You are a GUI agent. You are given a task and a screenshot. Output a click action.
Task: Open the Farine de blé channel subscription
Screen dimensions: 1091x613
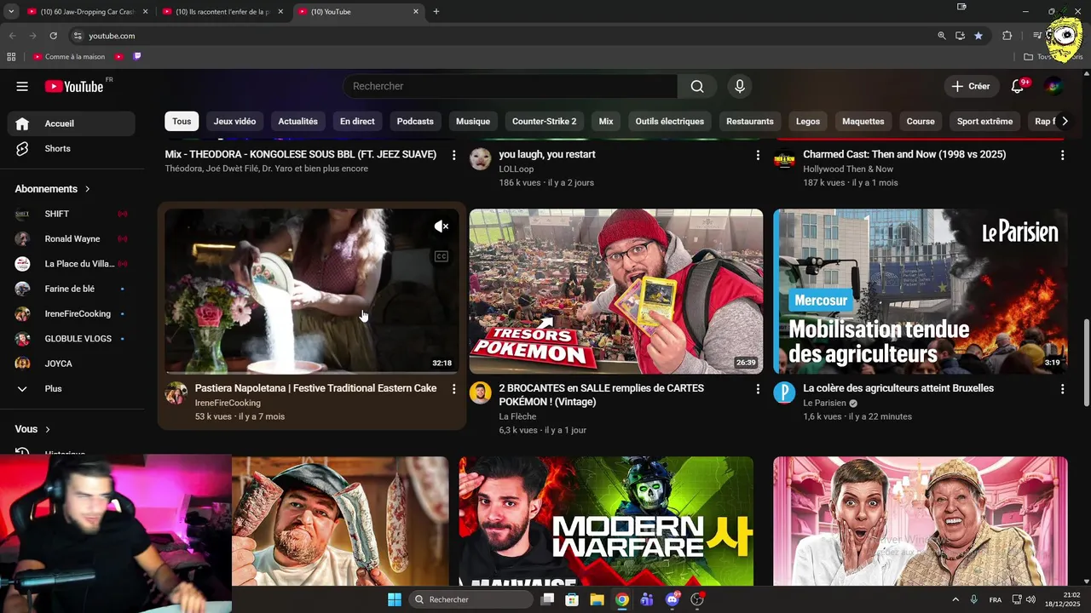[72, 289]
